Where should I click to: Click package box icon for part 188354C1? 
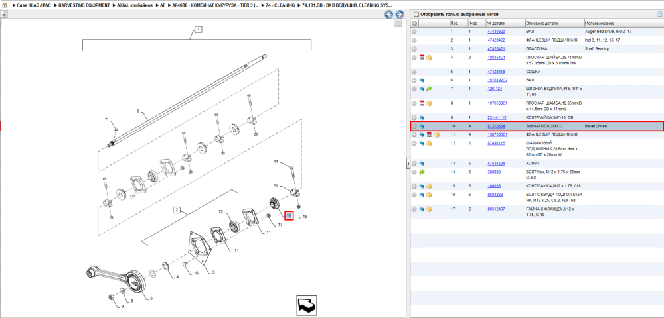point(429,57)
